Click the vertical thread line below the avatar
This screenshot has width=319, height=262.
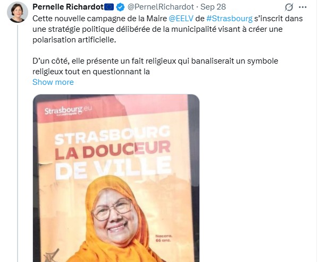point(18,143)
